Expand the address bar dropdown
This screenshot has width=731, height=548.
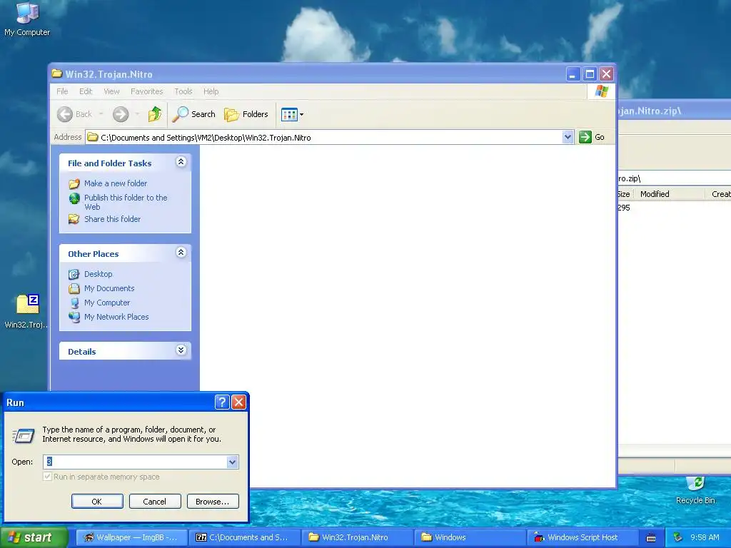coord(568,137)
